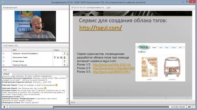Image resolution: width=197 pixels, height=110 pixels.
Task: Click the Каллиников Павел name caption on video
Action: coord(22,40)
